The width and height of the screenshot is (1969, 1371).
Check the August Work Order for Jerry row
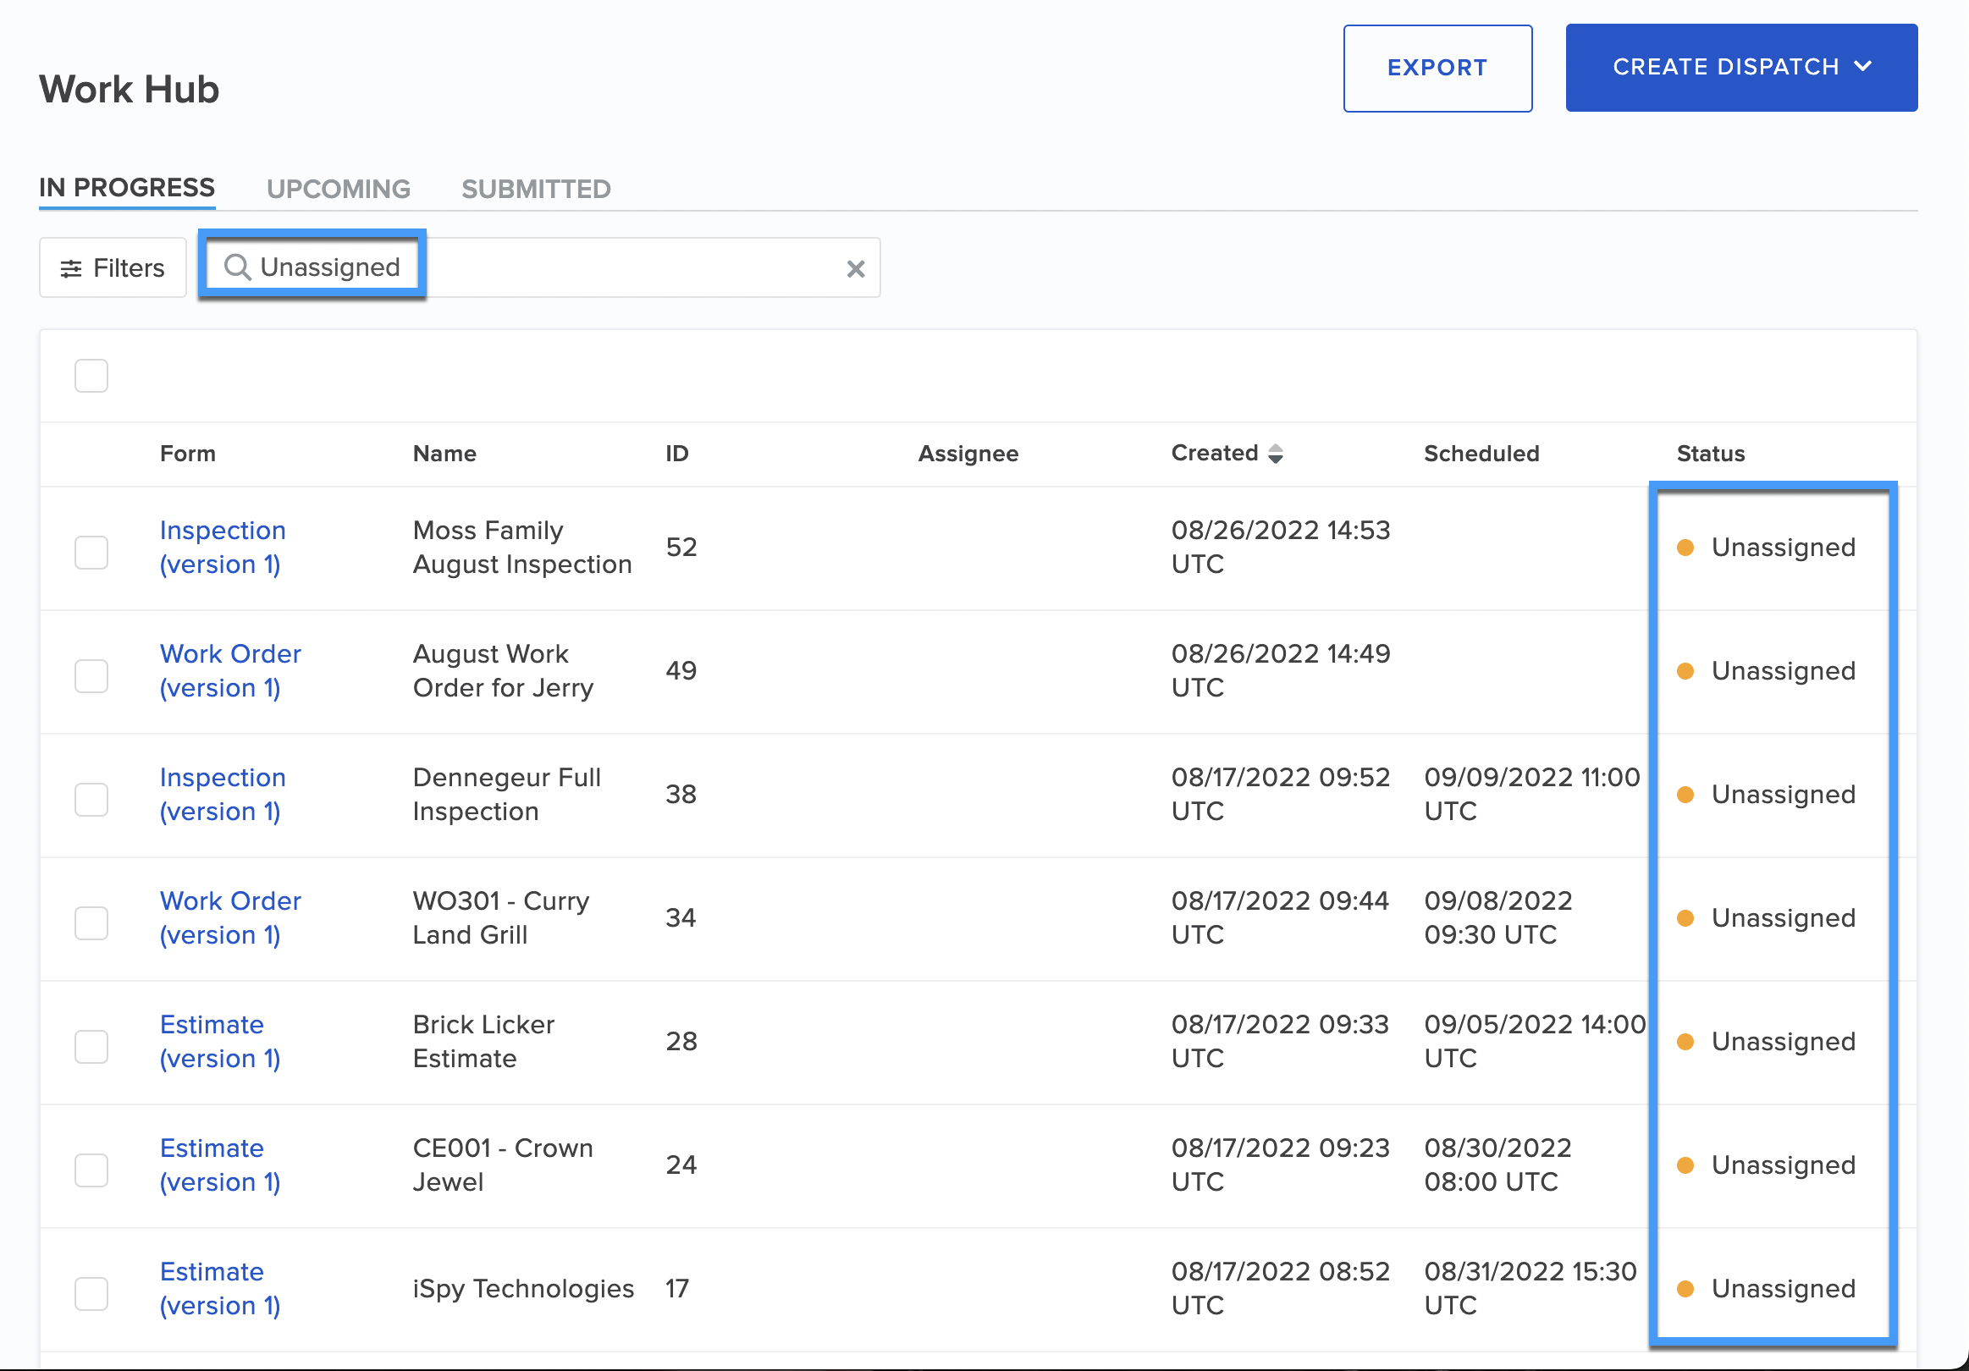(91, 676)
